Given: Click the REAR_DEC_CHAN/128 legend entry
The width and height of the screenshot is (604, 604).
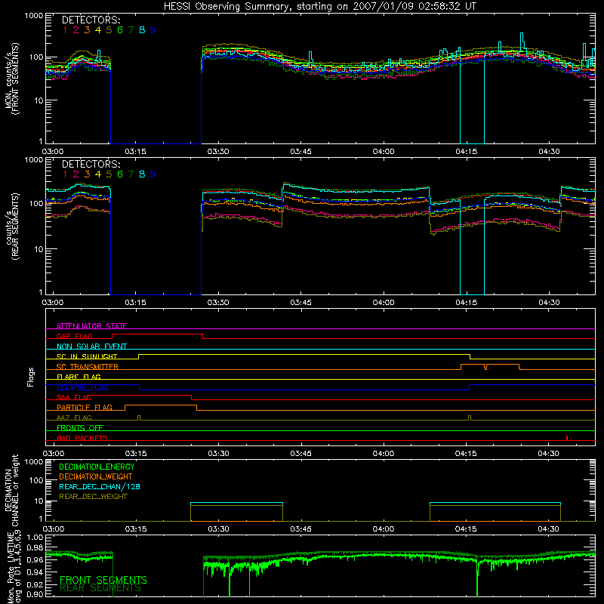Looking at the screenshot, I should tap(100, 486).
